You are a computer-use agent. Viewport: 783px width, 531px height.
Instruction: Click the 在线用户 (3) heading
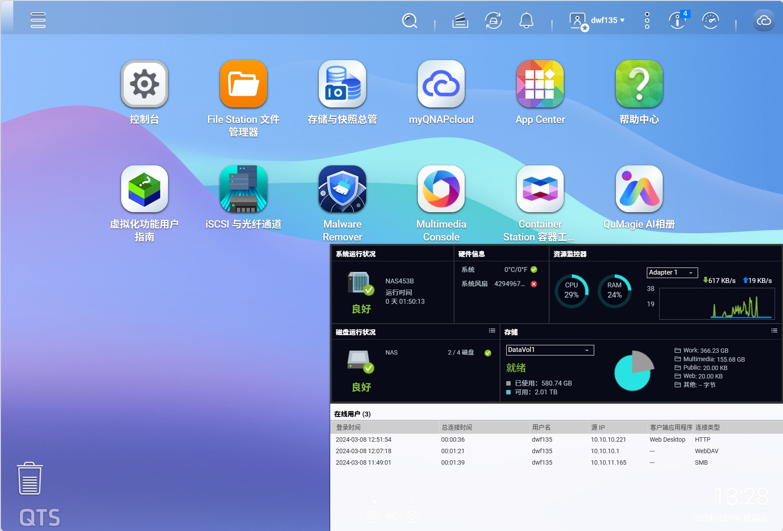pyautogui.click(x=352, y=414)
